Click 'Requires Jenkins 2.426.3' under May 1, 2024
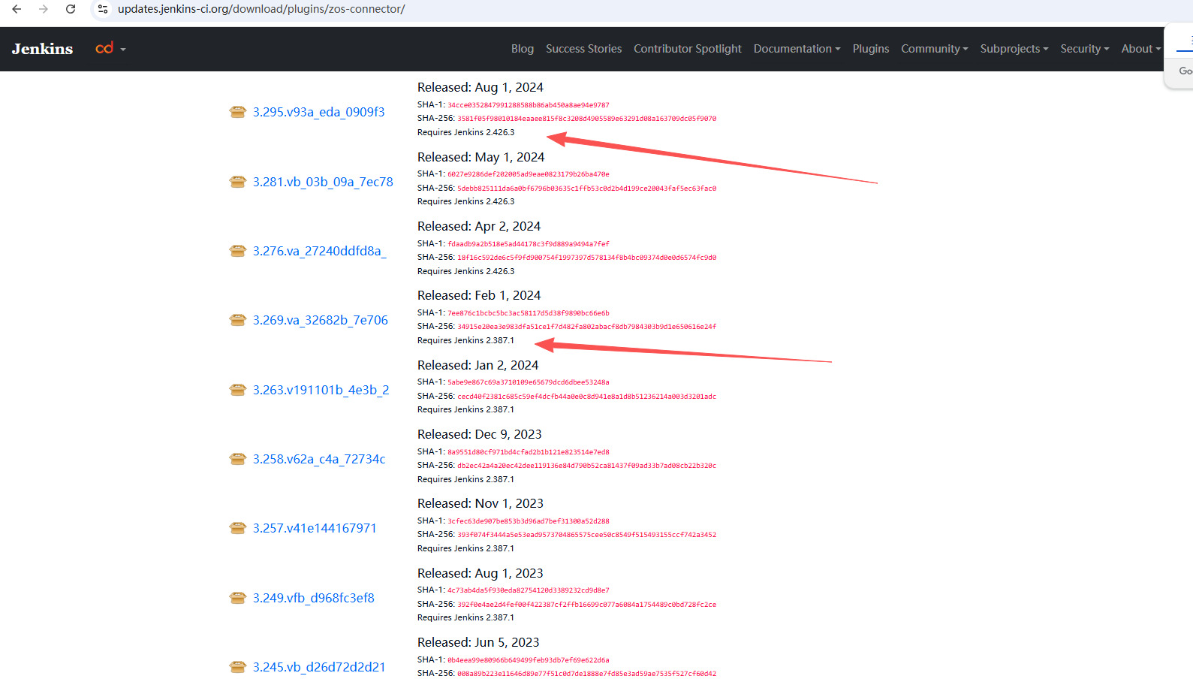The image size is (1193, 679). pyautogui.click(x=466, y=201)
